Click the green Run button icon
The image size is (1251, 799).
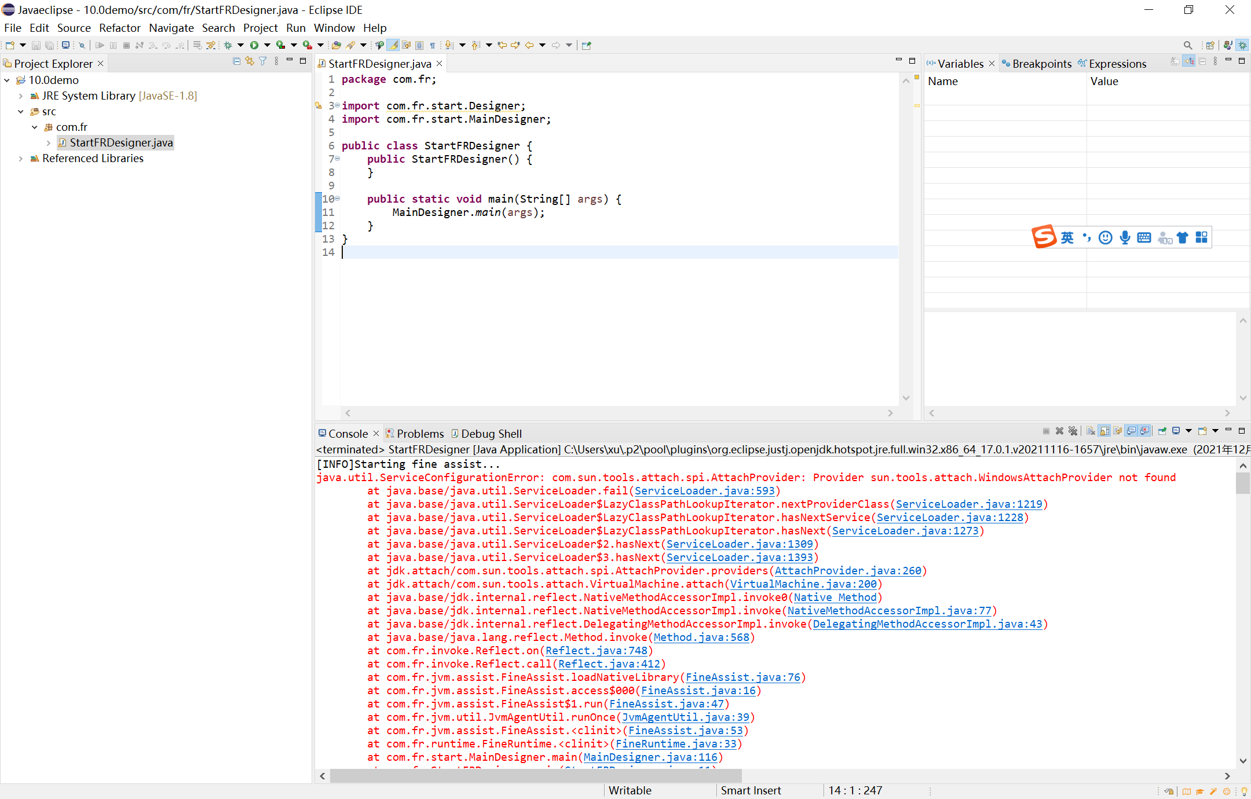pos(254,45)
